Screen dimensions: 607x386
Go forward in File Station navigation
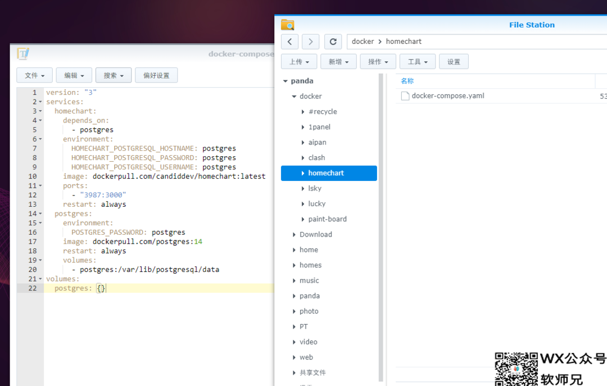[310, 42]
